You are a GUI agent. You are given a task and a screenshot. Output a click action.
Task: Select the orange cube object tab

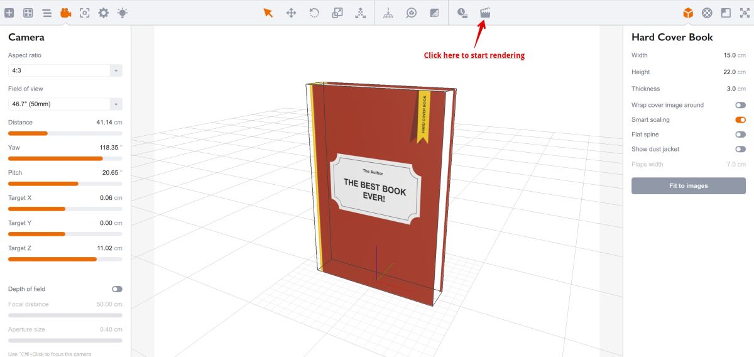click(688, 13)
